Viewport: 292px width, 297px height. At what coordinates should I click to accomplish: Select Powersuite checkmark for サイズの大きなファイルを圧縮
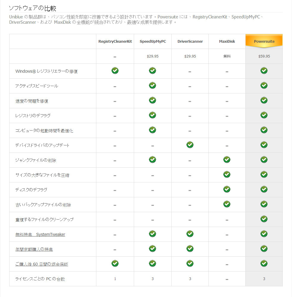click(x=264, y=174)
